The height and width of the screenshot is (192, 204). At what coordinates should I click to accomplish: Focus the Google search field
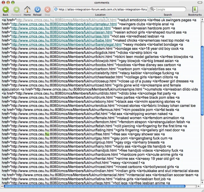pos(168,9)
